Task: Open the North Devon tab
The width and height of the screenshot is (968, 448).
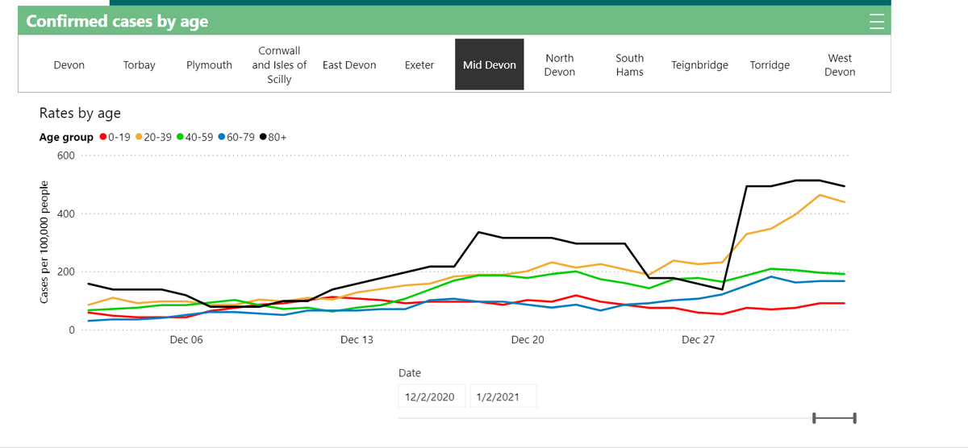Action: 560,65
